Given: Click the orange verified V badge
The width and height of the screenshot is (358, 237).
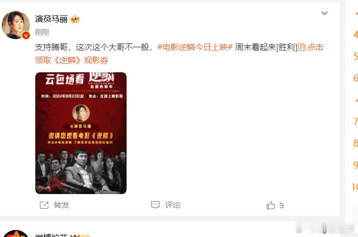Looking at the screenshot, I should pyautogui.click(x=26, y=35).
